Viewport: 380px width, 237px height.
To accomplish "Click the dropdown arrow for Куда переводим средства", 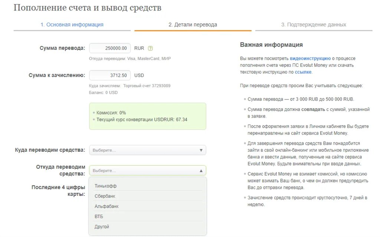I will pyautogui.click(x=201, y=150).
